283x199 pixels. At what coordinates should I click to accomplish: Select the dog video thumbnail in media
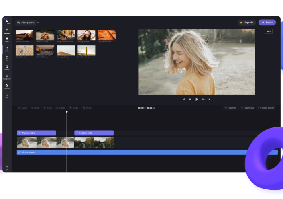[45, 35]
